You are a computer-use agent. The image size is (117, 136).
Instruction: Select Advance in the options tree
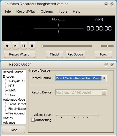click(9, 122)
